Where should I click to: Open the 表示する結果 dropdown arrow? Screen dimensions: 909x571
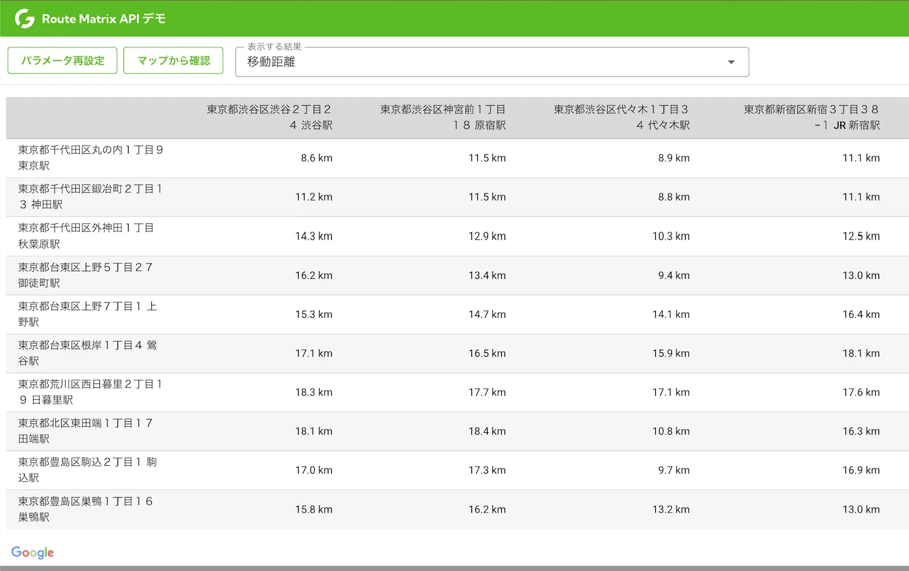[731, 62]
